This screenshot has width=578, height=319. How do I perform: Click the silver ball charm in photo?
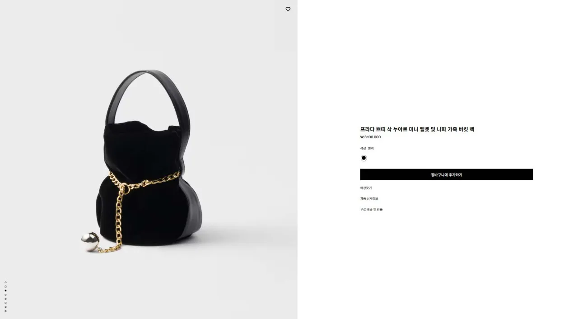tap(90, 242)
